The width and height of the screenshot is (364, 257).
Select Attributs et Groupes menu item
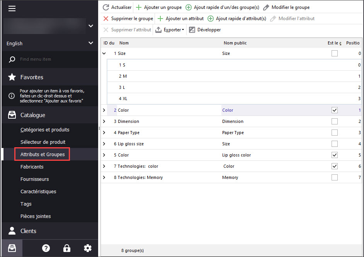pos(43,154)
